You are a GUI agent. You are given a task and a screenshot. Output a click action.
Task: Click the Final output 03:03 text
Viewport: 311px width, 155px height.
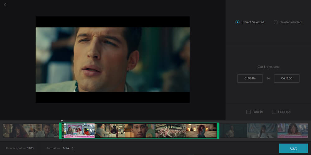point(20,148)
